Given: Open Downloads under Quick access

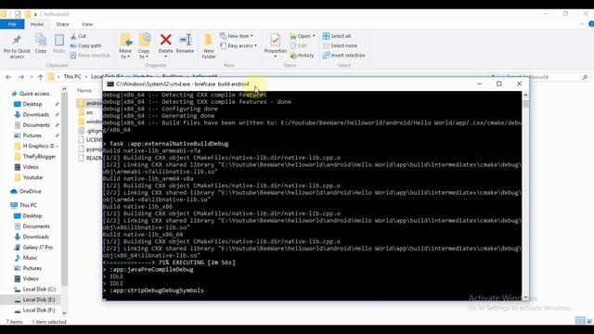Looking at the screenshot, I should [x=35, y=114].
